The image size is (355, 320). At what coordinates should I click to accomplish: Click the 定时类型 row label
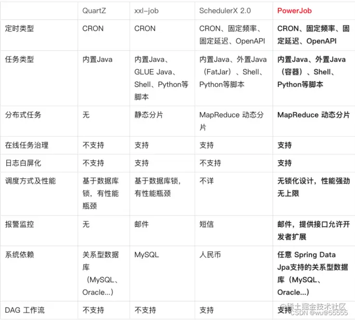(19, 28)
